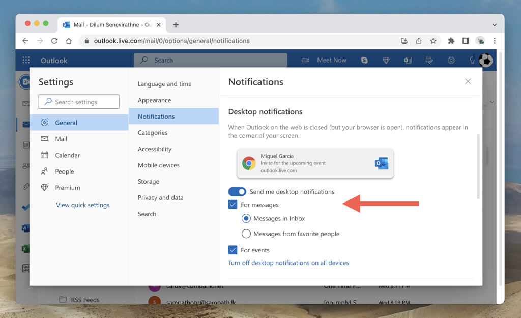Viewport: 521px width, 318px height.
Task: Click the Search settings input field
Action: [79, 102]
